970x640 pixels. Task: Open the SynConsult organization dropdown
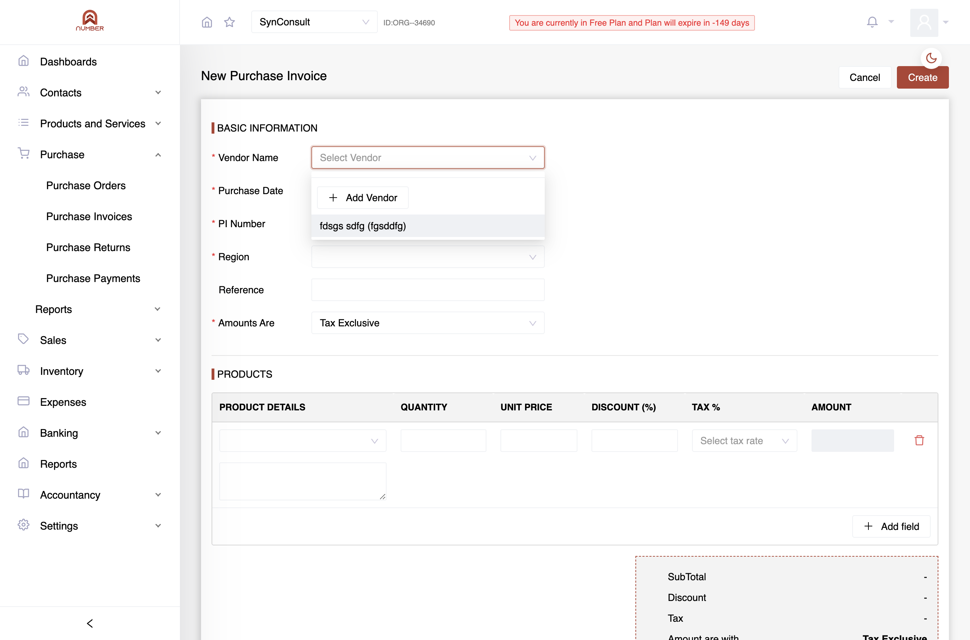(314, 22)
